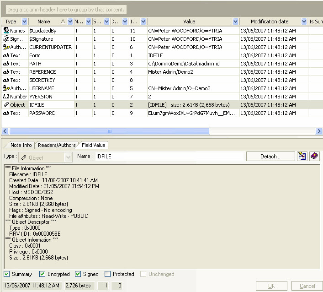Viewport: 323px width, 292px height.
Task: Click the Number type icon for YVERSION
Action: coord(6,97)
